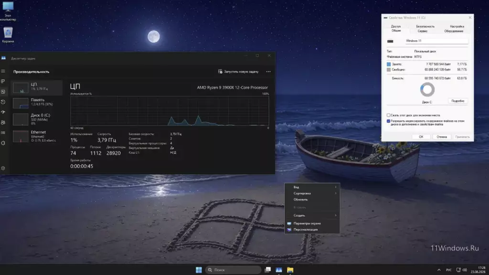This screenshot has width=489, height=275.
Task: Click the threads value 1112
Action: pyautogui.click(x=96, y=153)
